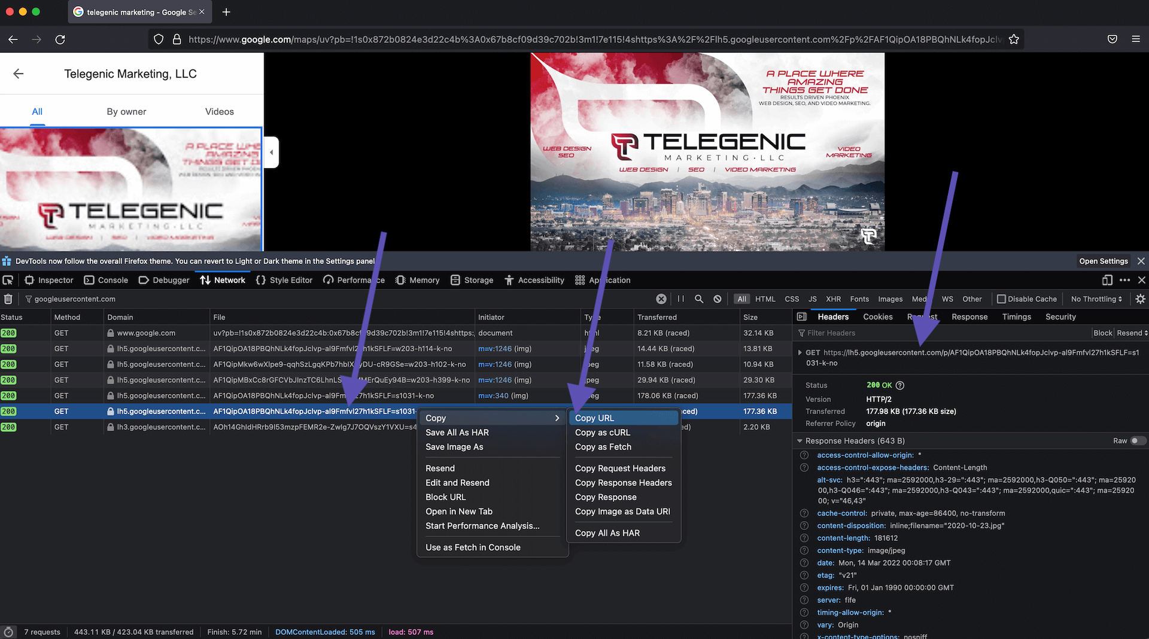
Task: Open the performance analysis stopwatch icon
Action: [x=8, y=632]
